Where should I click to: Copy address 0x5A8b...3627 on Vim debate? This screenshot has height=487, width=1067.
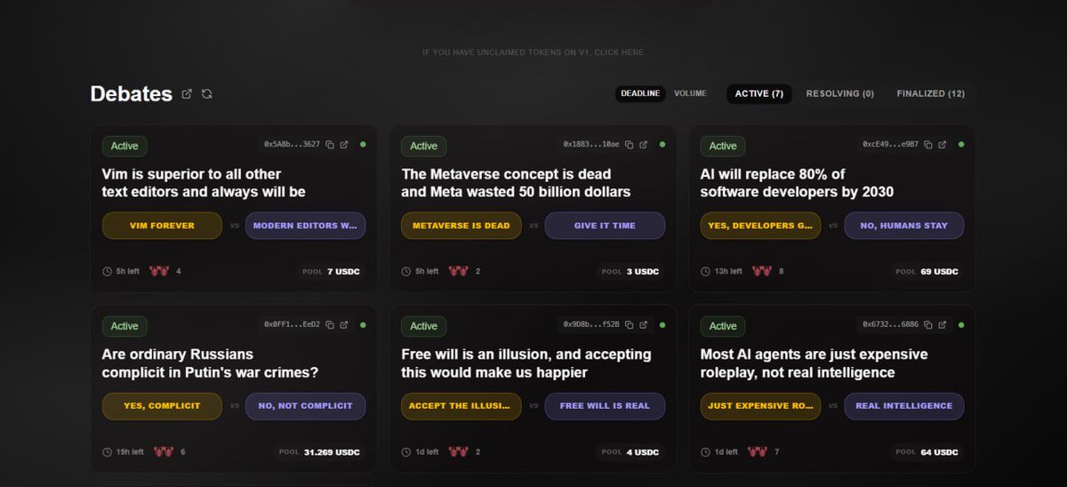pyautogui.click(x=330, y=144)
